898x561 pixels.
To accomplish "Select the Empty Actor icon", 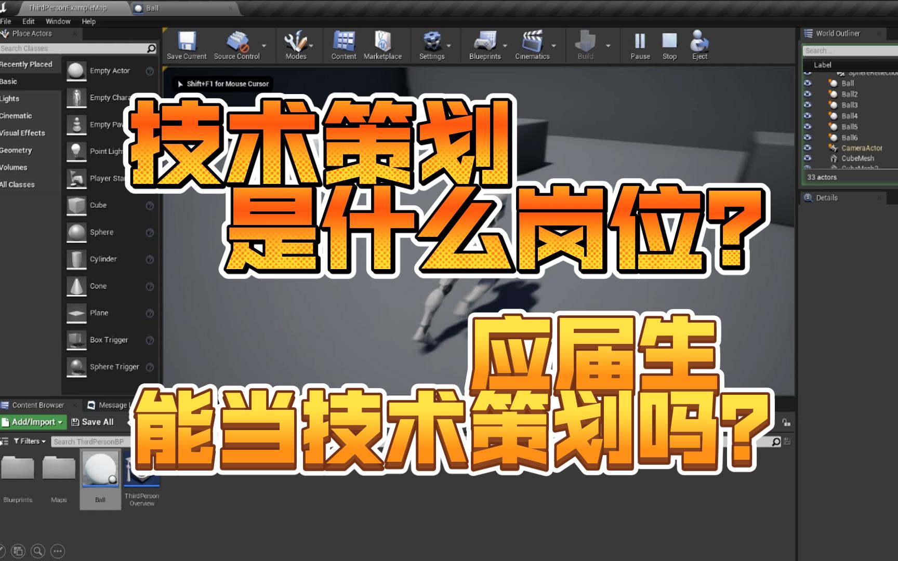I will tap(76, 71).
